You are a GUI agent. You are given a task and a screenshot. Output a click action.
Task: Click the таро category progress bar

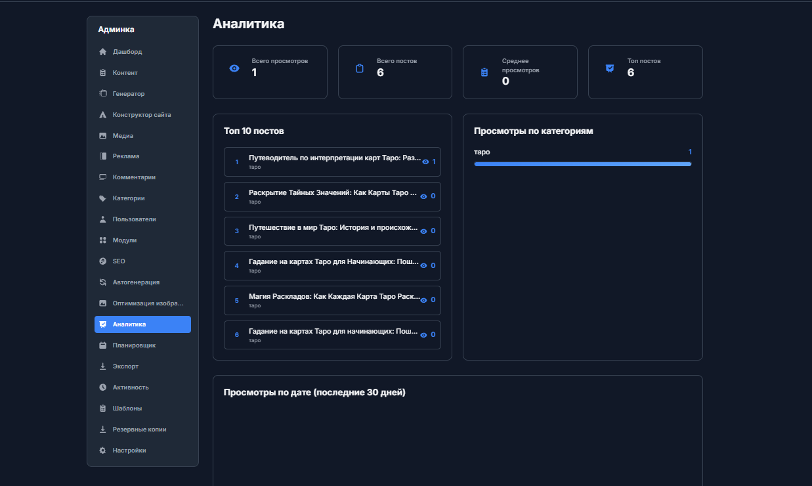pos(582,164)
